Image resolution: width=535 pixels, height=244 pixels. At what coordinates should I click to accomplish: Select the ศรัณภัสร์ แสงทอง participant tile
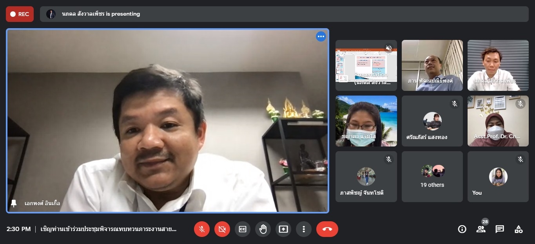pyautogui.click(x=432, y=121)
